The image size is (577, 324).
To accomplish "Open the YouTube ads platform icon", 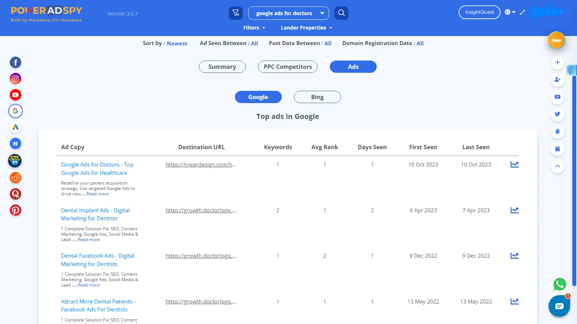I will click(15, 95).
